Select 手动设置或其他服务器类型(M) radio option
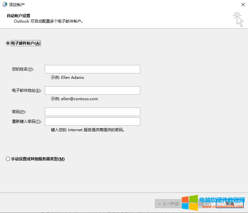This screenshot has width=248, height=213. point(8,159)
